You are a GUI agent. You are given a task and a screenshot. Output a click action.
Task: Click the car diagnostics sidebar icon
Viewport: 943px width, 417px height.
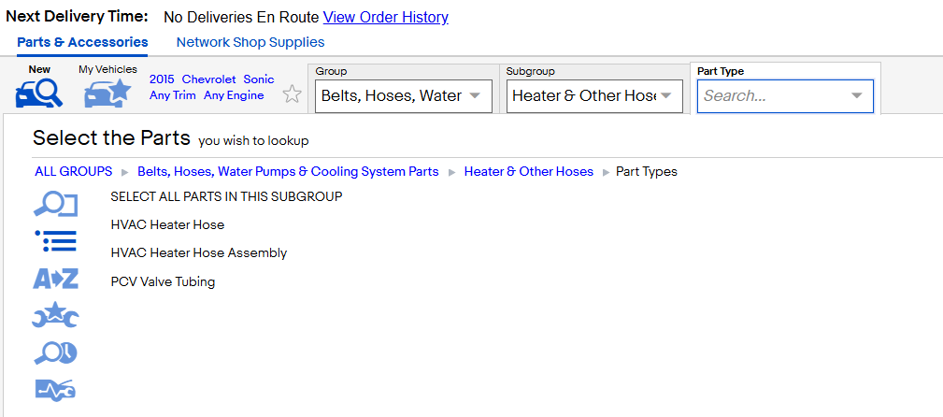55,391
